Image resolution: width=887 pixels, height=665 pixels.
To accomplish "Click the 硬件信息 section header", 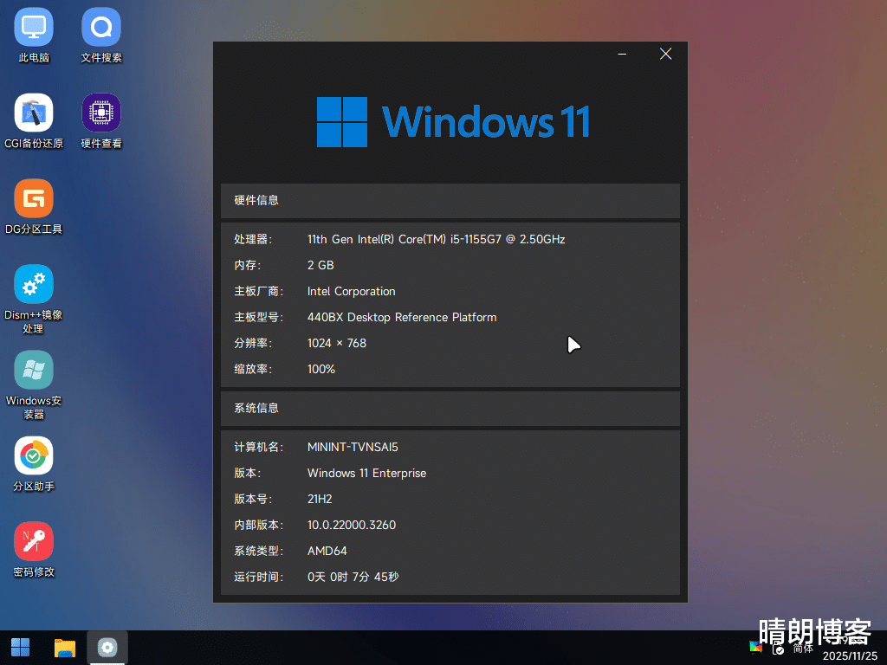I will pos(450,200).
